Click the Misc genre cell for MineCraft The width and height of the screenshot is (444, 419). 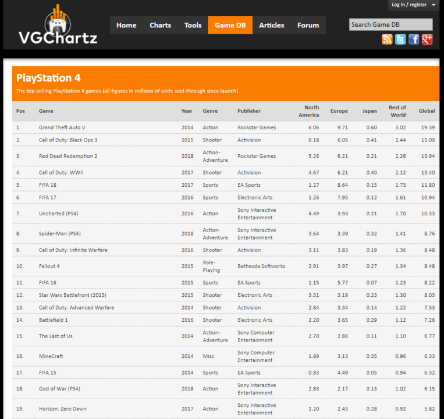click(x=208, y=356)
